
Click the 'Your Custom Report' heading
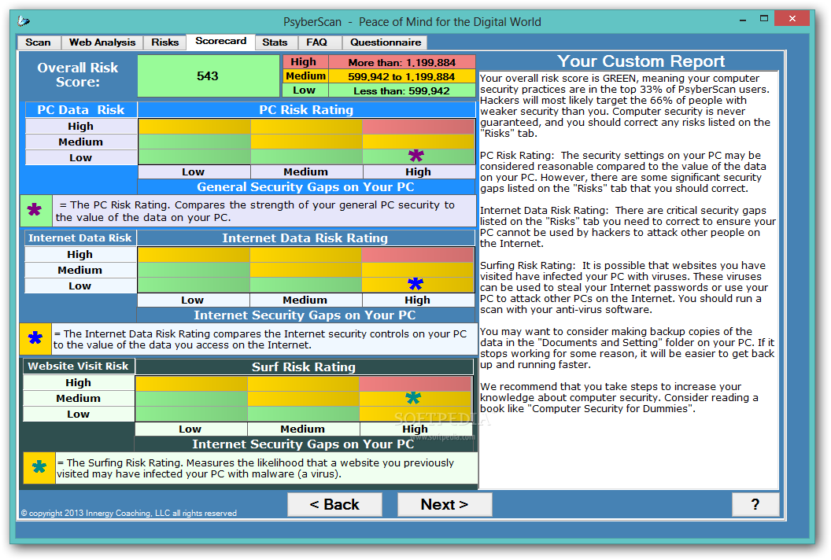pyautogui.click(x=641, y=61)
